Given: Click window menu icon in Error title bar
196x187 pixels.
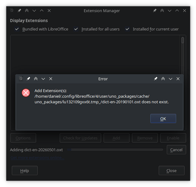Looking at the screenshot, I should click(x=21, y=79).
